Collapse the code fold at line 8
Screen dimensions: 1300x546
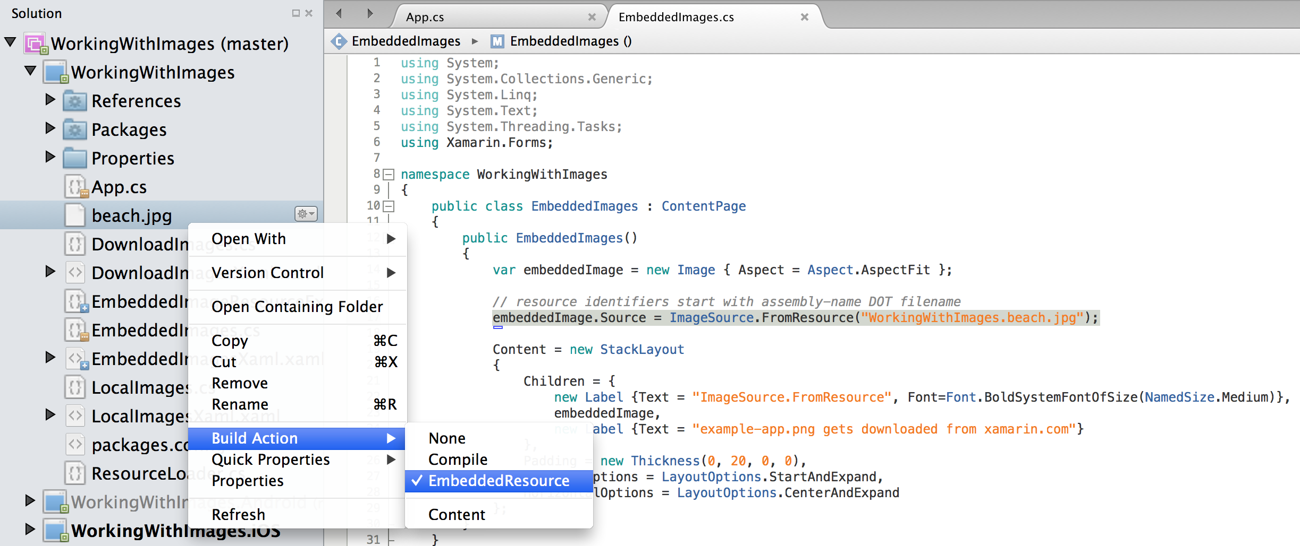pos(389,174)
